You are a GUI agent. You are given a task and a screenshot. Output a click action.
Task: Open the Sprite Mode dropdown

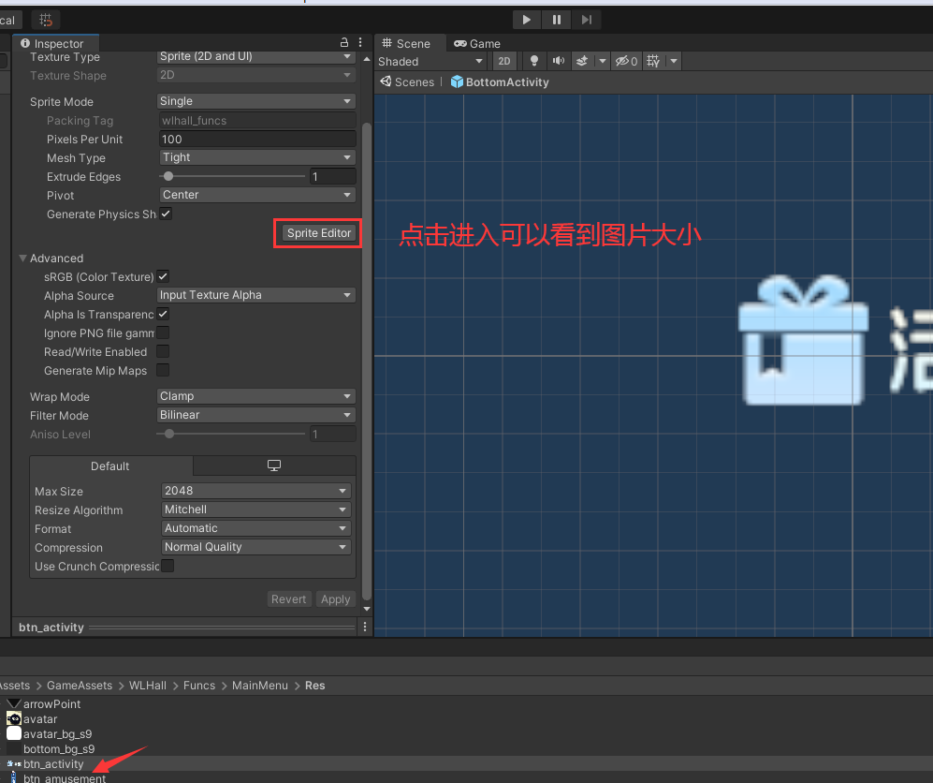256,101
